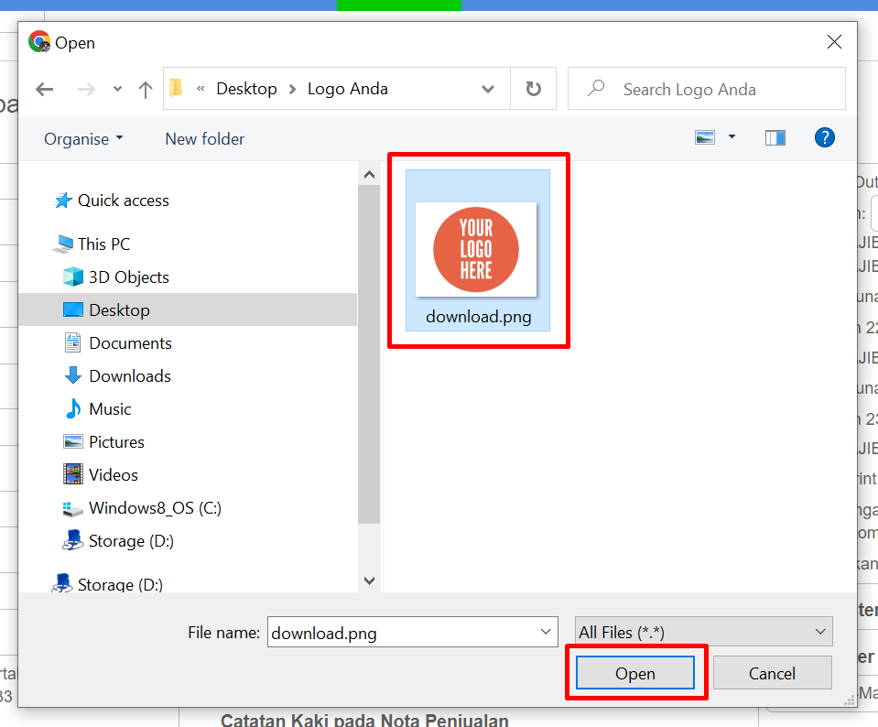The width and height of the screenshot is (878, 727).
Task: Click the Windows8_OS drive icon
Action: coord(73,508)
